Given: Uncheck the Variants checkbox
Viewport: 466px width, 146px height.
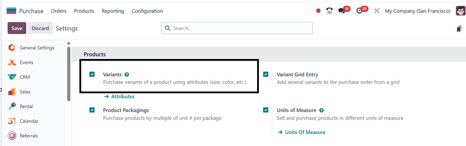Looking at the screenshot, I should tap(92, 74).
